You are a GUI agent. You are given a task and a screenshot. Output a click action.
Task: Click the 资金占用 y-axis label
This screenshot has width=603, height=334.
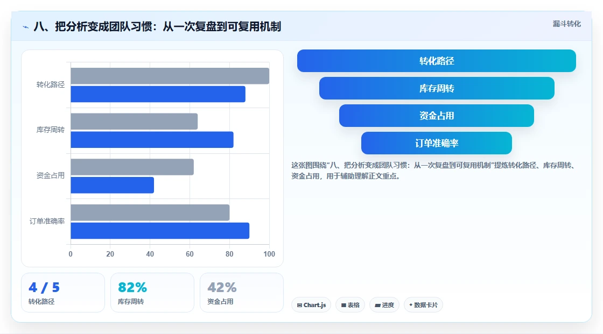(51, 176)
